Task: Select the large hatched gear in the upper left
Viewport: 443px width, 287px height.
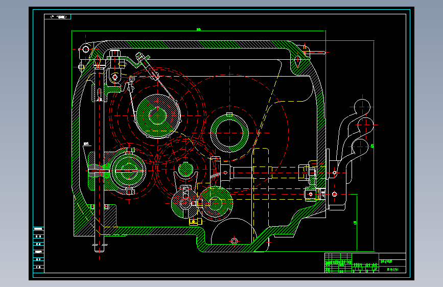Action: pos(157,115)
